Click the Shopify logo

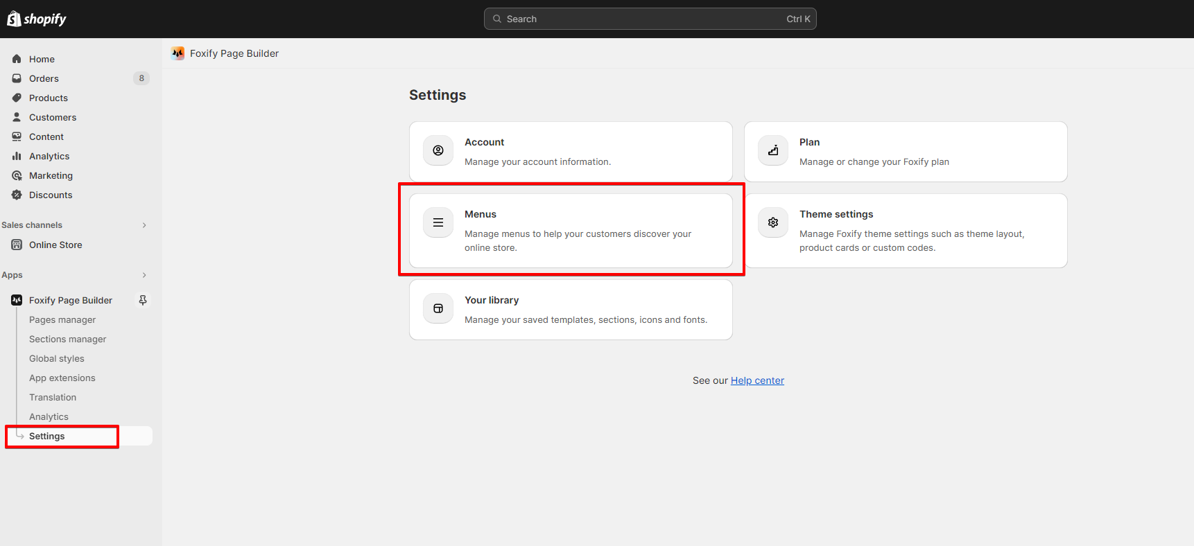tap(37, 19)
